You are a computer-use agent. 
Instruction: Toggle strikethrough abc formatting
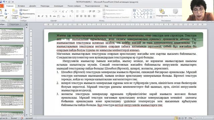coord(55,16)
